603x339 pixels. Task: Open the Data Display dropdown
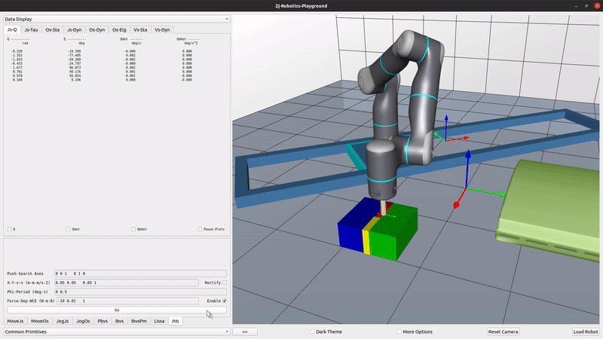point(116,19)
